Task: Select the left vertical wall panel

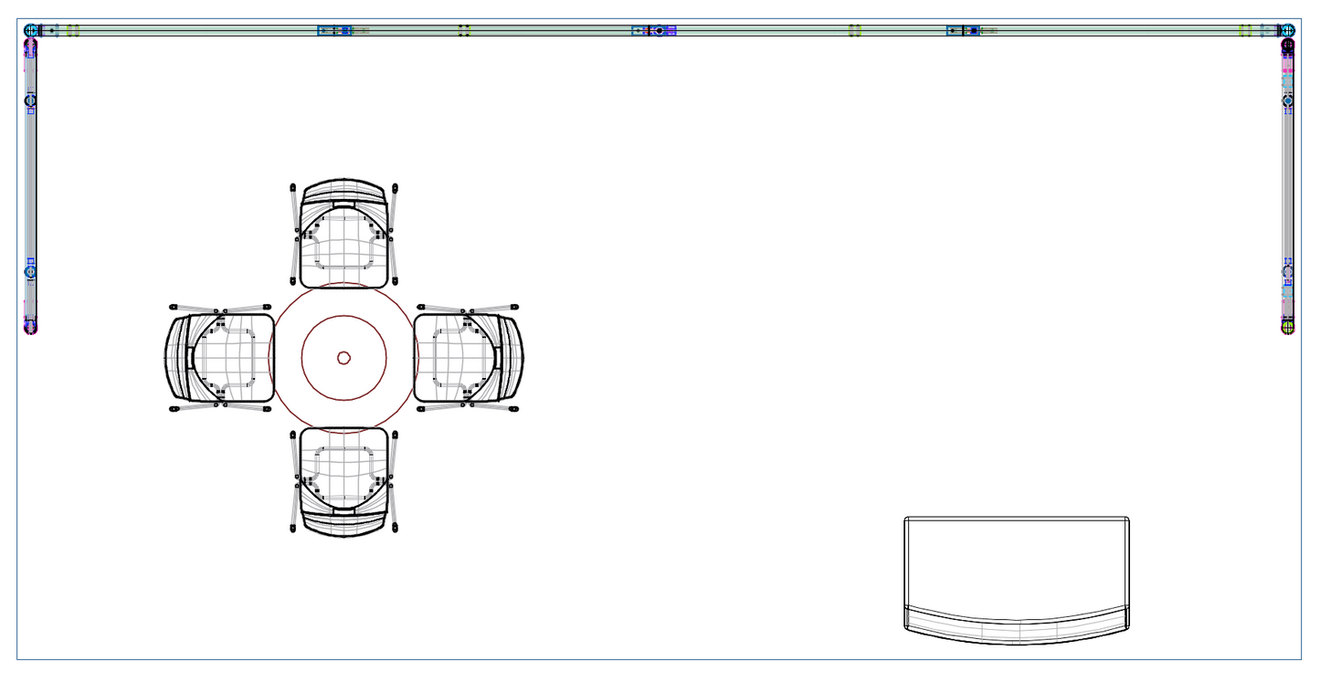Action: point(30,183)
